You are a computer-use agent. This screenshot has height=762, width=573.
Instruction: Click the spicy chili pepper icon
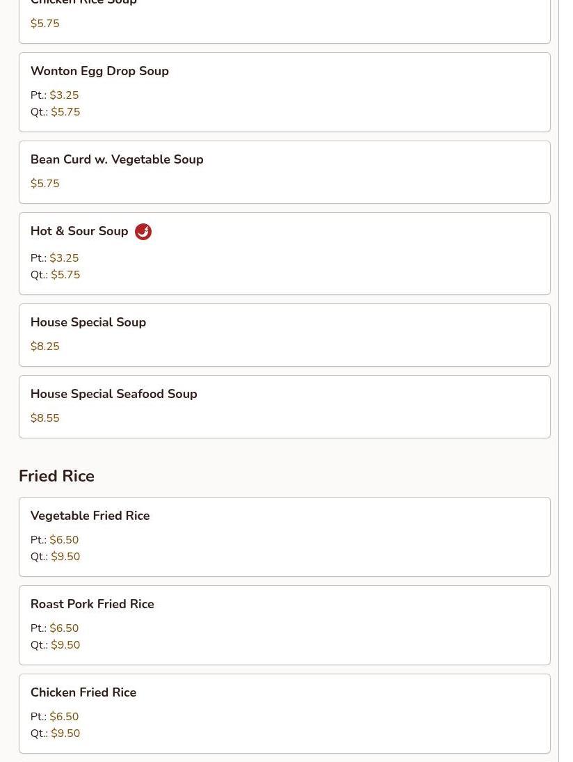click(143, 232)
